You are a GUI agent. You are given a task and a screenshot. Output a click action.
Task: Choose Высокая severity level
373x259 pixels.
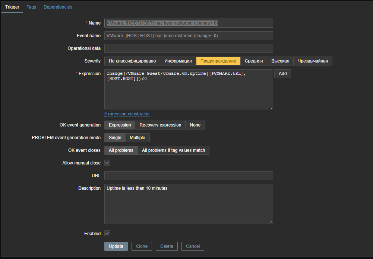click(280, 61)
